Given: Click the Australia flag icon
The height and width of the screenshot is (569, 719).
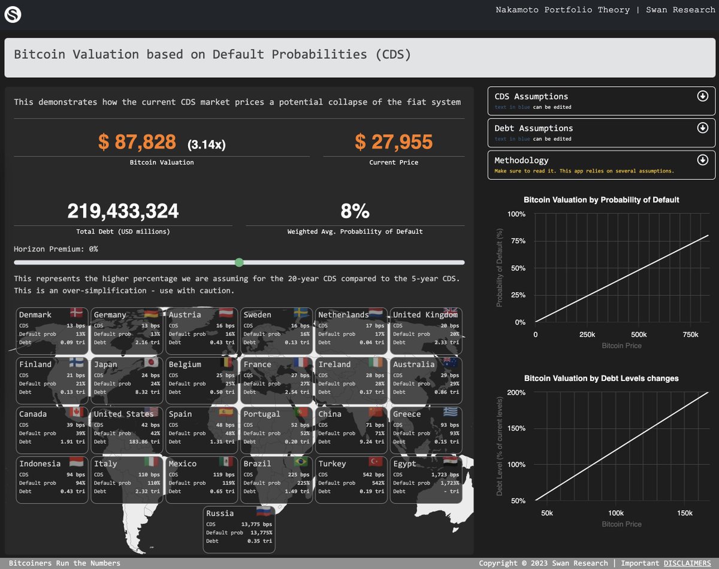Looking at the screenshot, I should (451, 362).
